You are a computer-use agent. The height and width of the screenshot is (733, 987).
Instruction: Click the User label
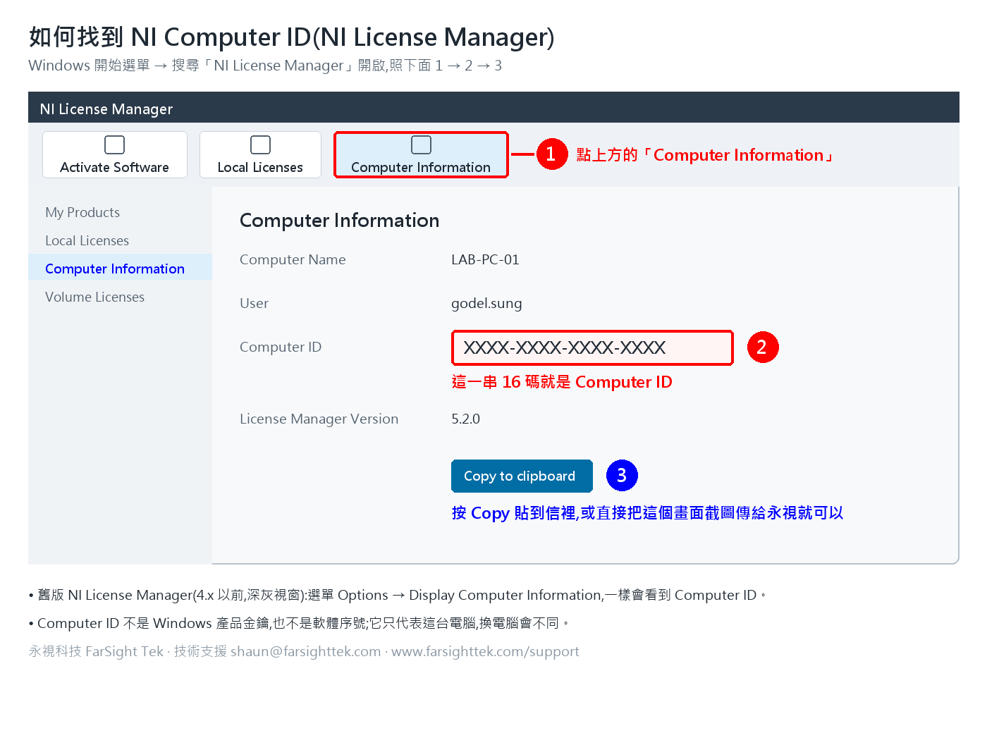tap(254, 303)
